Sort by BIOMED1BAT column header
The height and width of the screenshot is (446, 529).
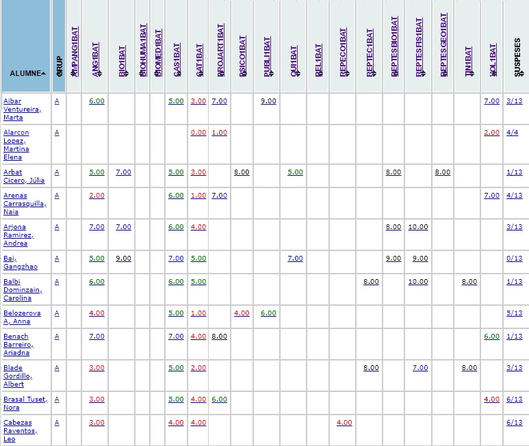158,53
